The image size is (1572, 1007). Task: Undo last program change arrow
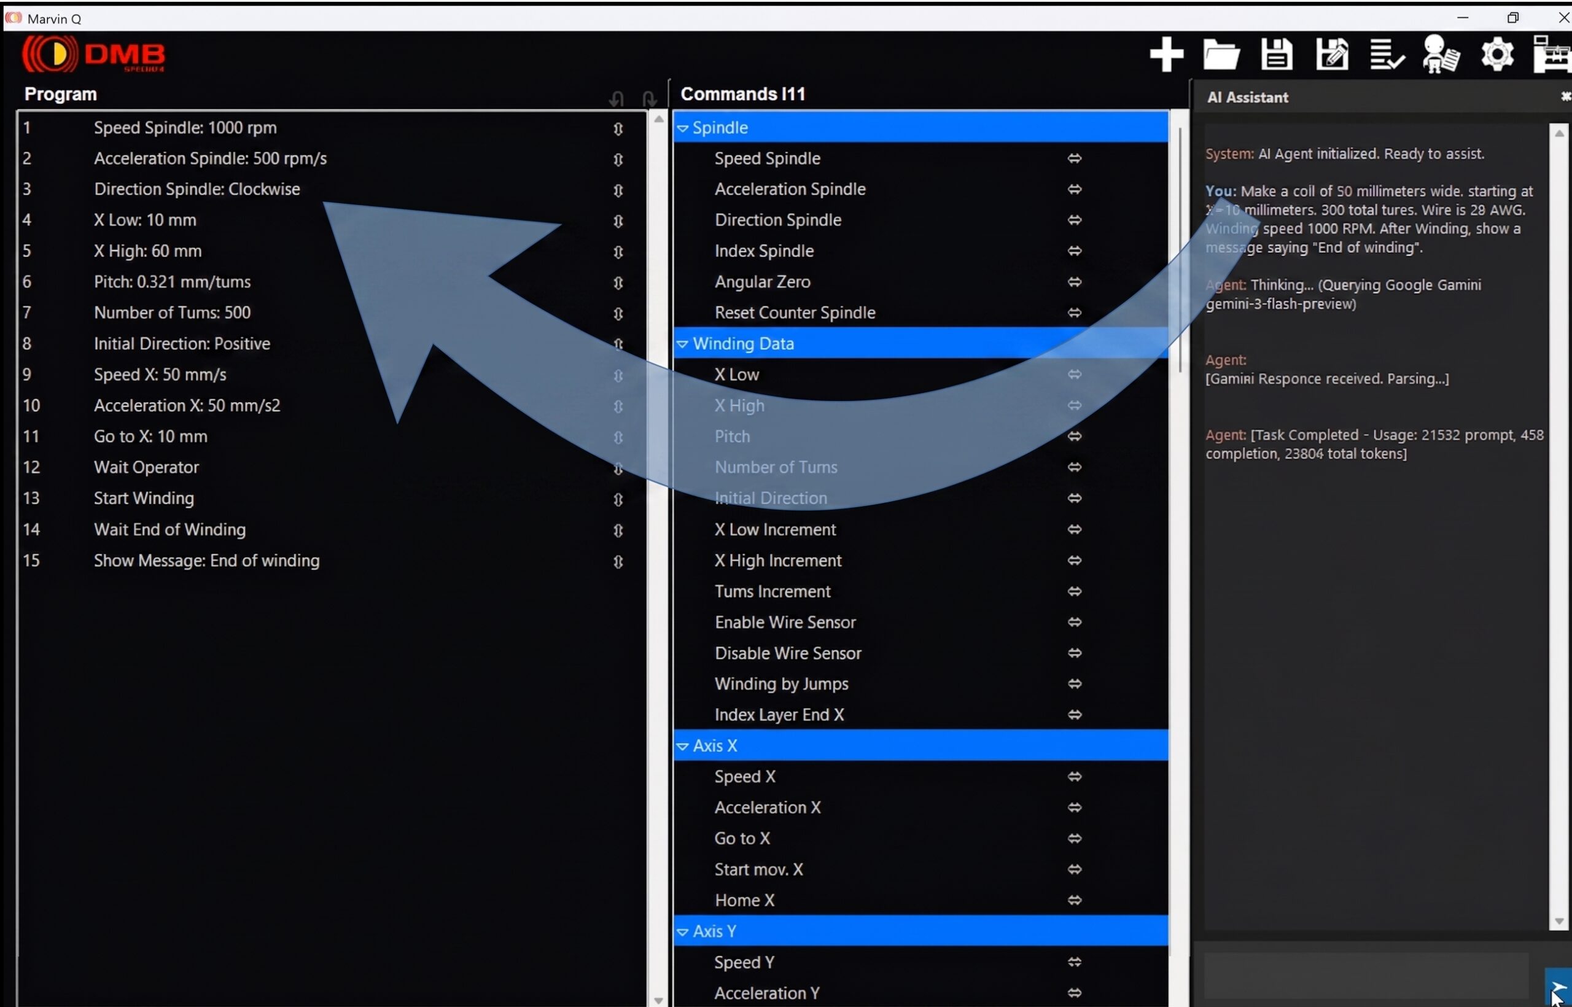[x=616, y=99]
